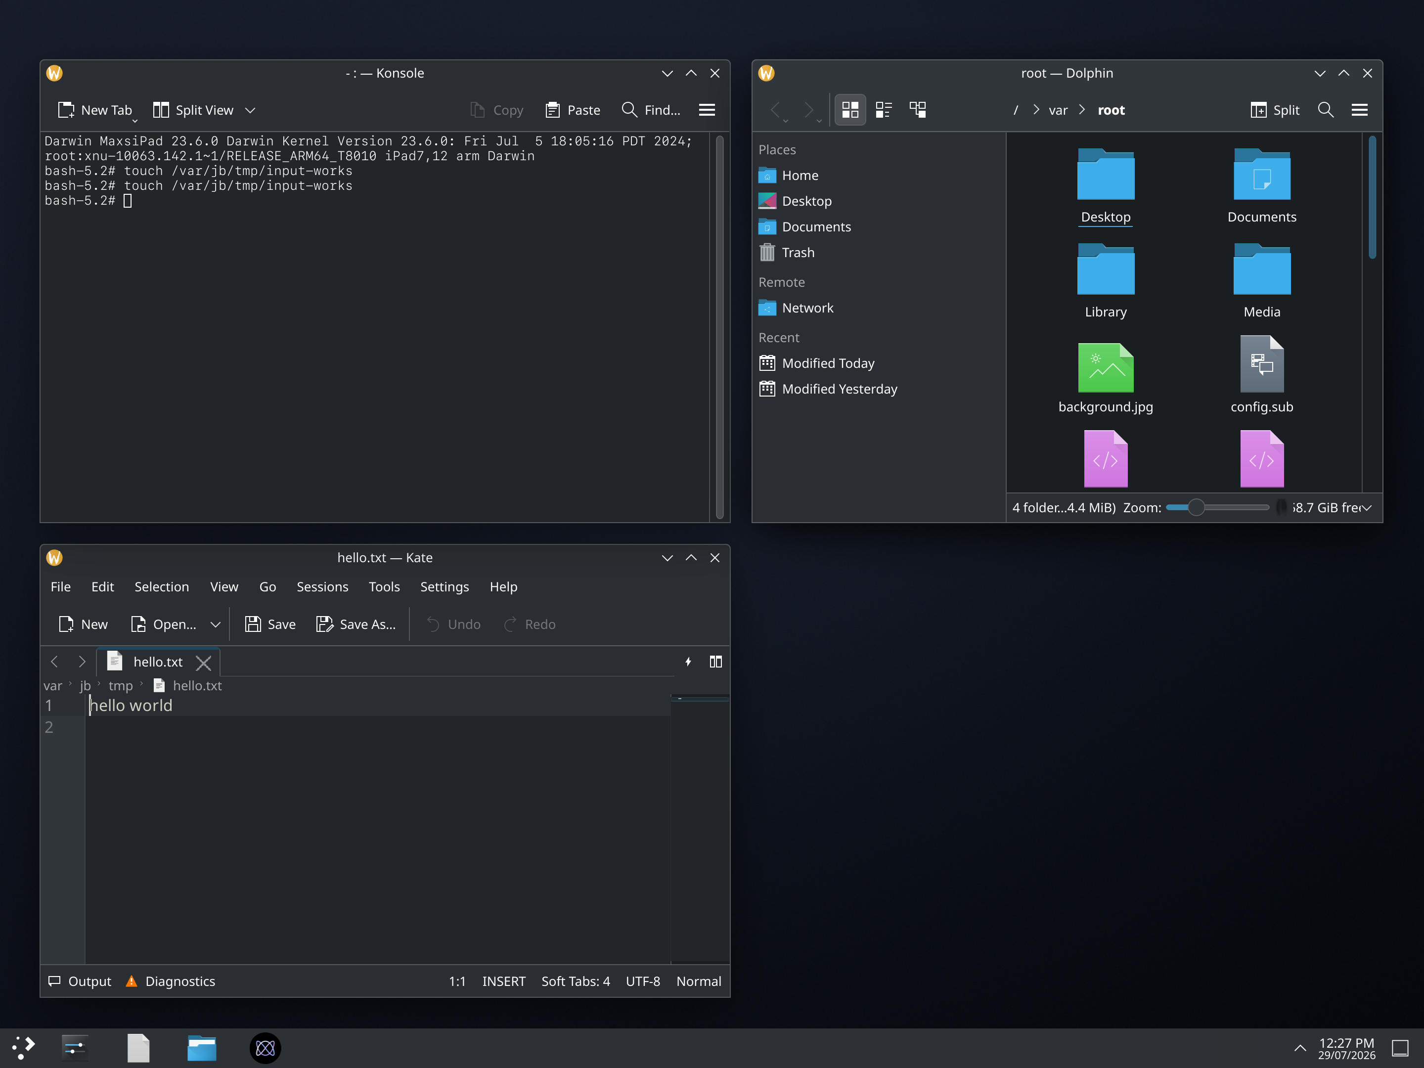1424x1068 pixels.
Task: Select the Library folder in Dolphin
Action: [1106, 281]
